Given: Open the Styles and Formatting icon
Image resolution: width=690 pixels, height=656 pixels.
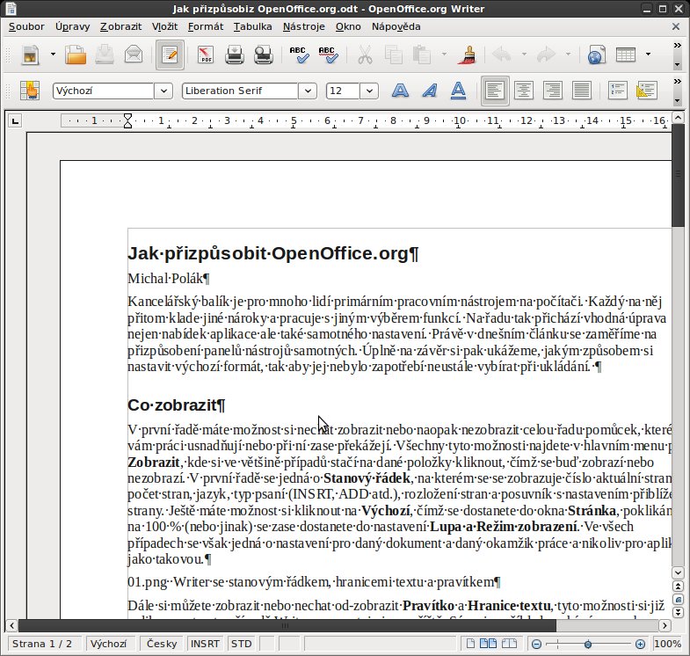Looking at the screenshot, I should coord(30,91).
